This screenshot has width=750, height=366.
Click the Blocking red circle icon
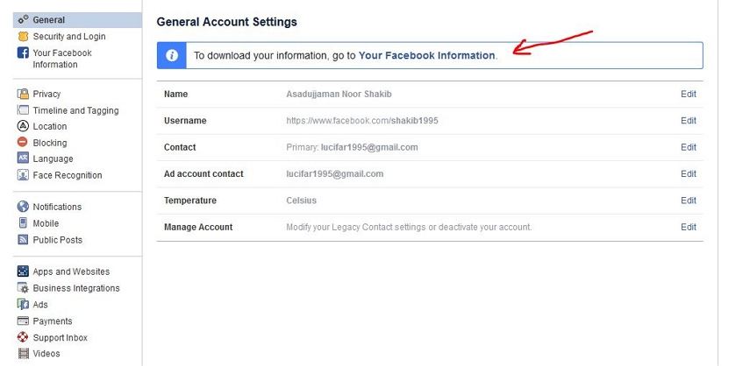23,142
